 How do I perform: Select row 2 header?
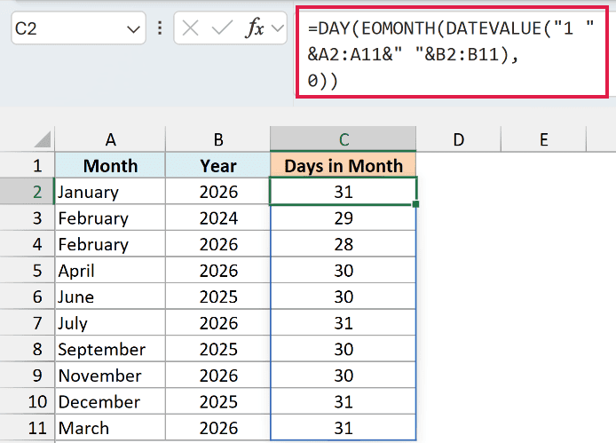(28, 192)
